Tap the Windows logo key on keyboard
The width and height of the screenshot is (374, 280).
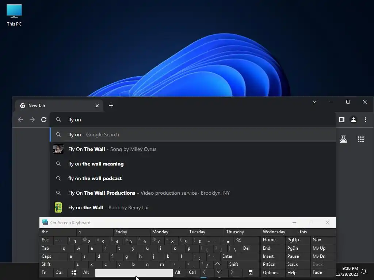tap(74, 272)
